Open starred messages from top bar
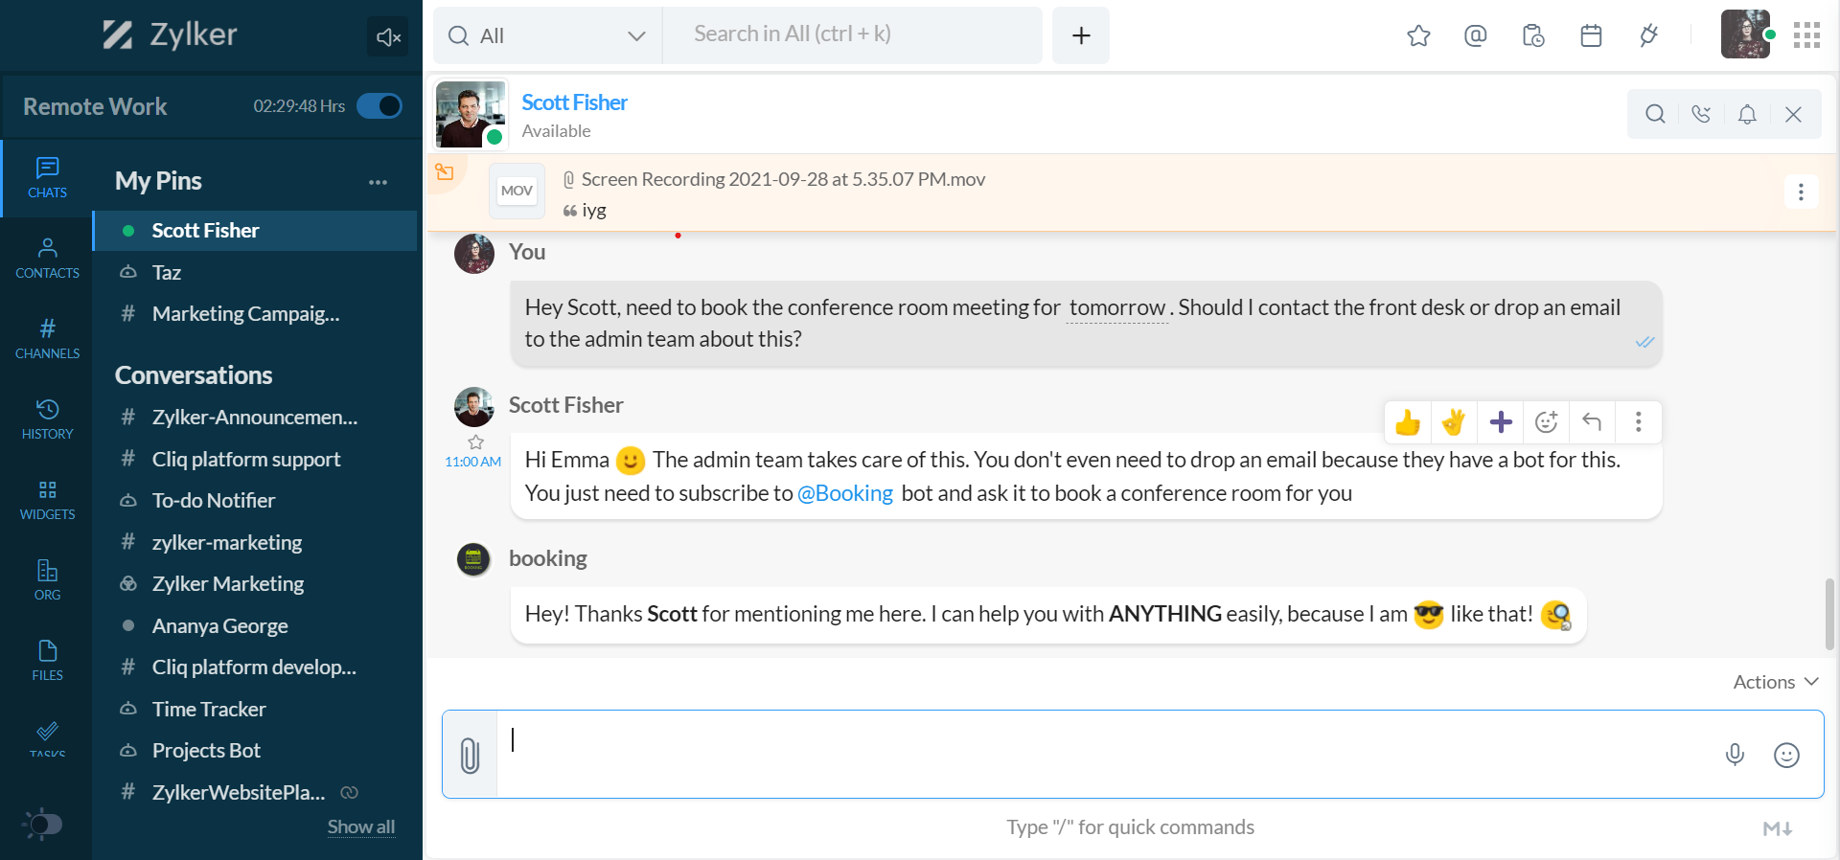Viewport: 1840px width, 860px height. click(x=1418, y=35)
